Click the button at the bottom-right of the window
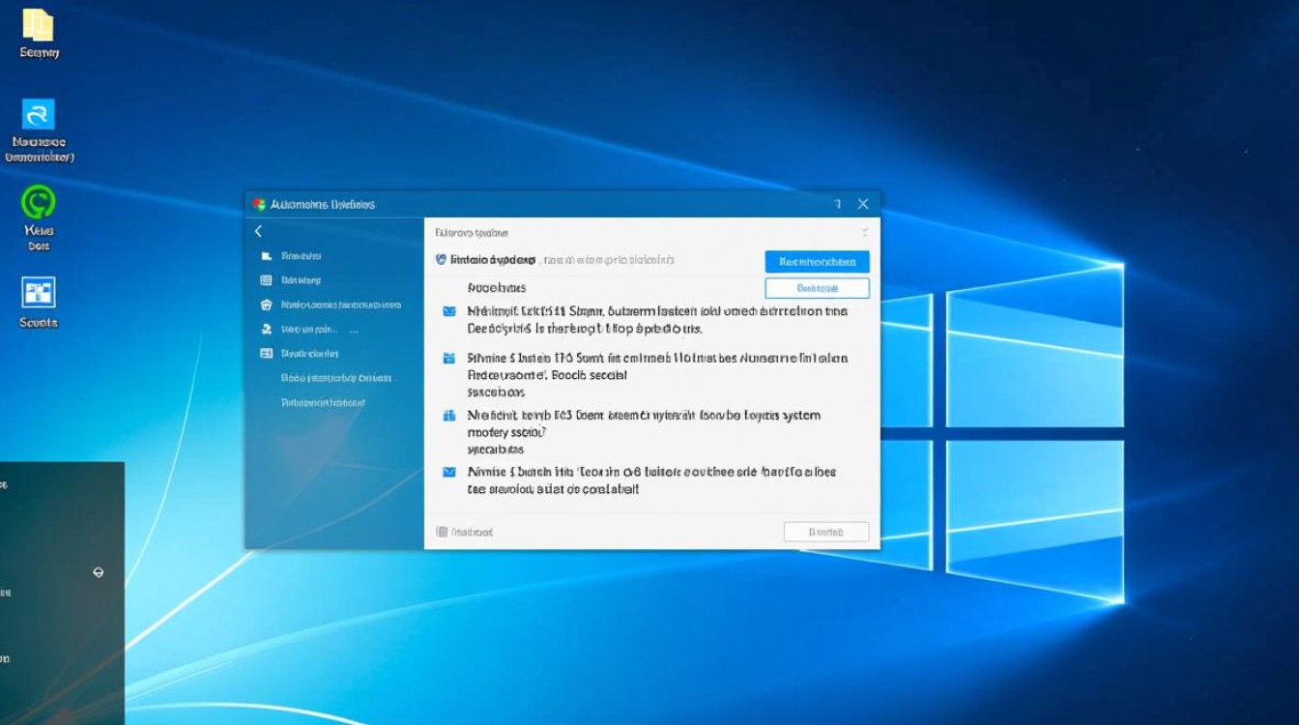1299x725 pixels. (x=826, y=532)
